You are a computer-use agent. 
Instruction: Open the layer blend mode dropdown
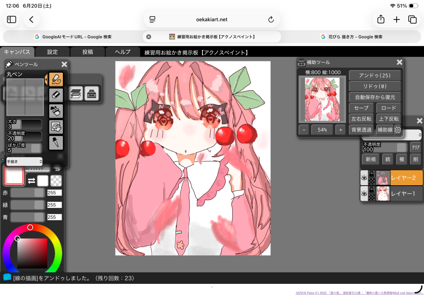pyautogui.click(x=392, y=135)
